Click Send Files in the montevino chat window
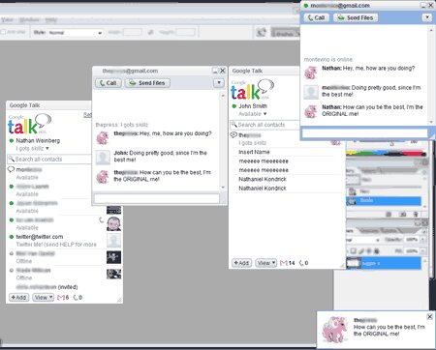Viewport: 436px width, 350px height. click(x=356, y=17)
